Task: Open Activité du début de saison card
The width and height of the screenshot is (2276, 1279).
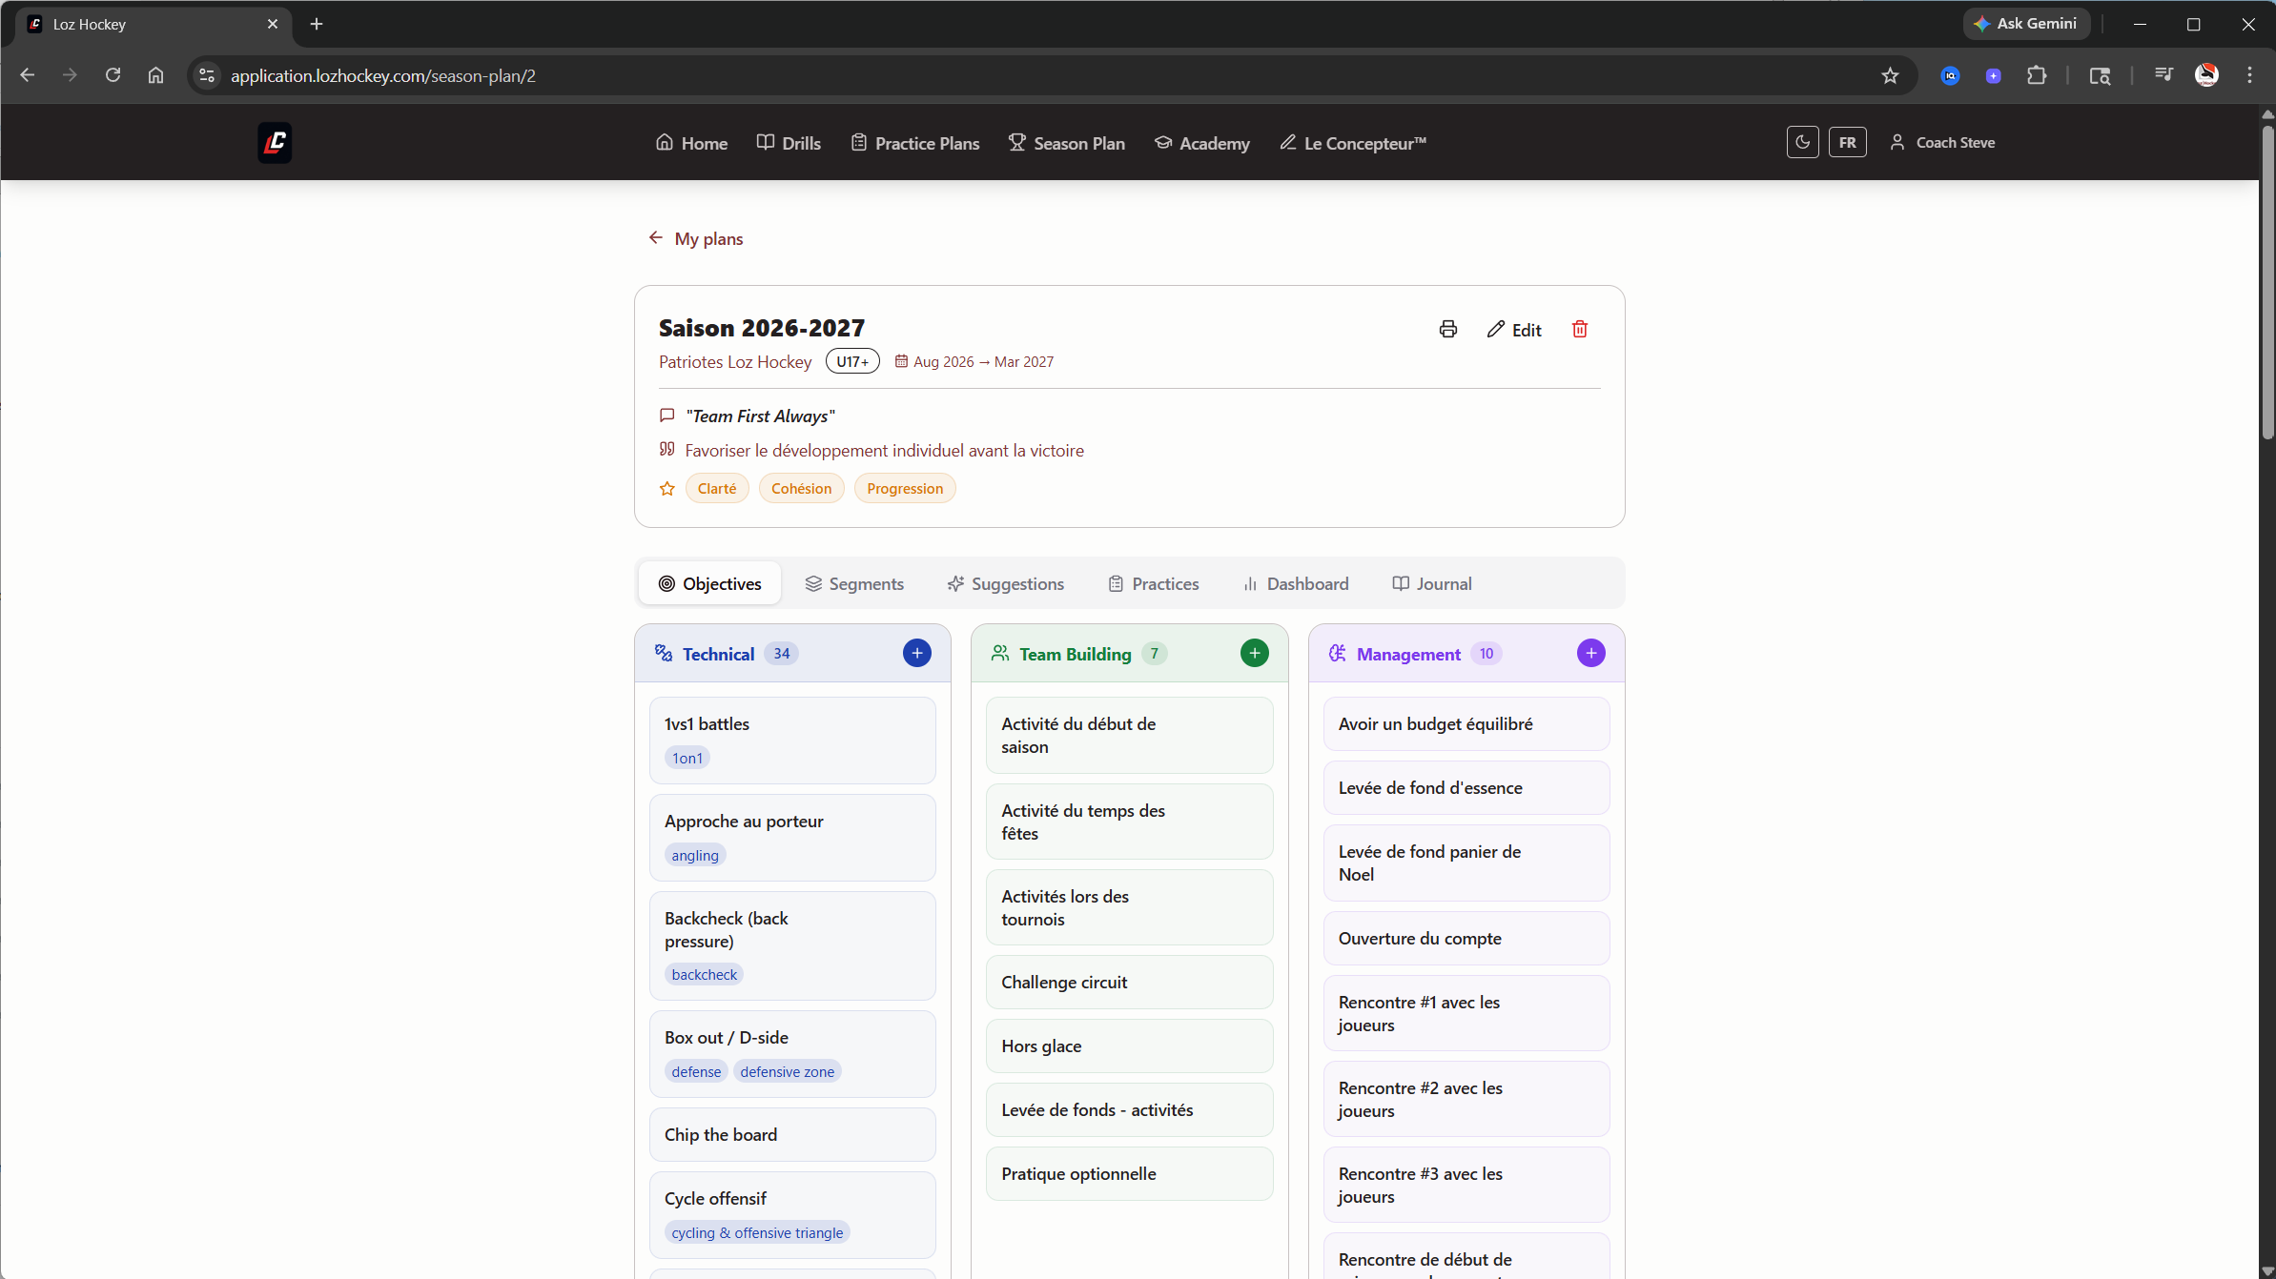Action: (1130, 736)
